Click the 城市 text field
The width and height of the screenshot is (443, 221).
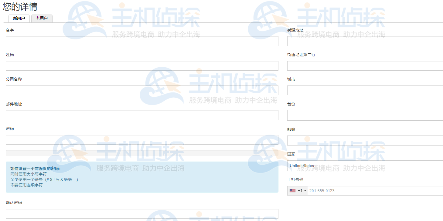364,90
